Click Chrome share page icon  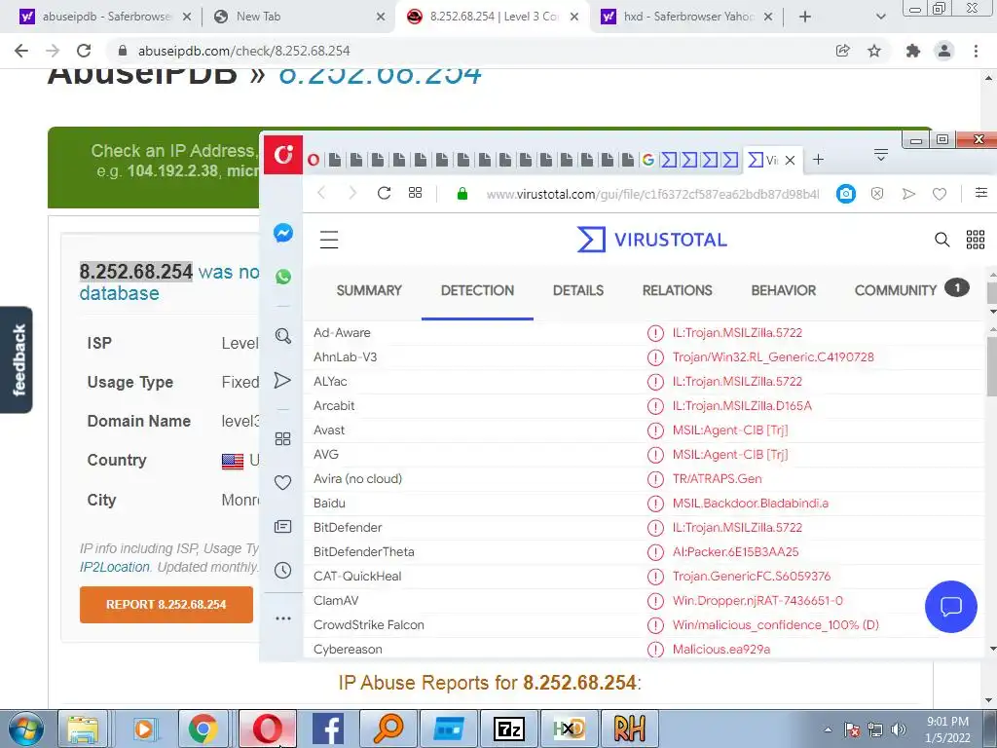843,51
